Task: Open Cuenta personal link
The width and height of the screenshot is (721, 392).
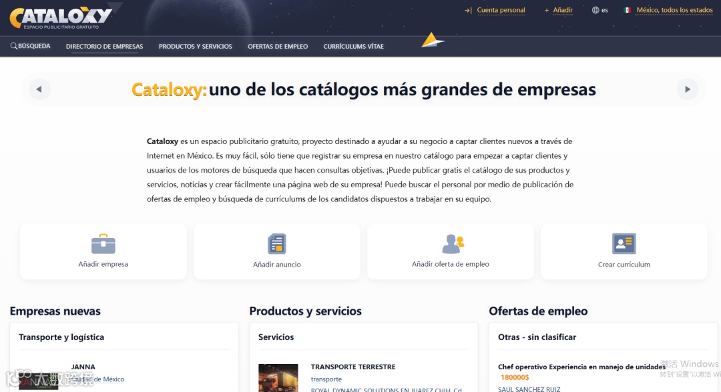Action: point(501,10)
